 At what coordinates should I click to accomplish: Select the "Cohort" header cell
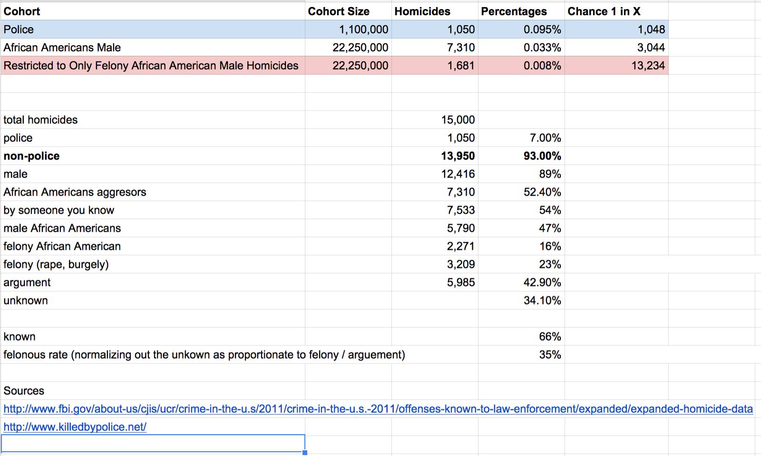tap(22, 11)
